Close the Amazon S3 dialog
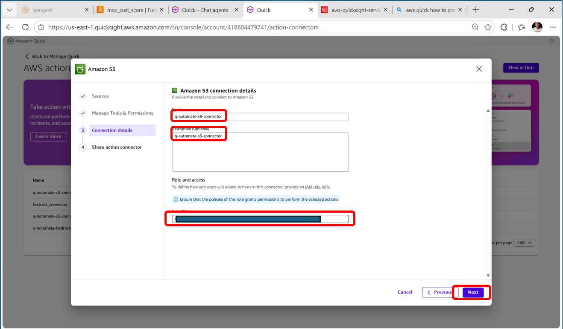Image resolution: width=563 pixels, height=329 pixels. click(x=479, y=69)
